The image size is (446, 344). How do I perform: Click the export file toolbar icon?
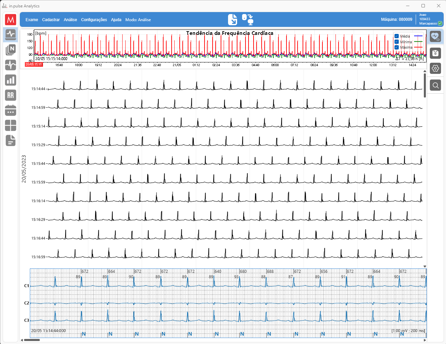[232, 19]
